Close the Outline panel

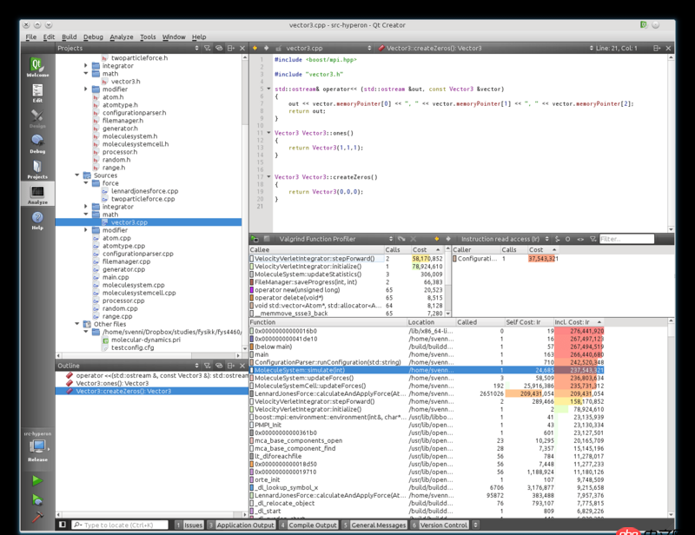242,366
